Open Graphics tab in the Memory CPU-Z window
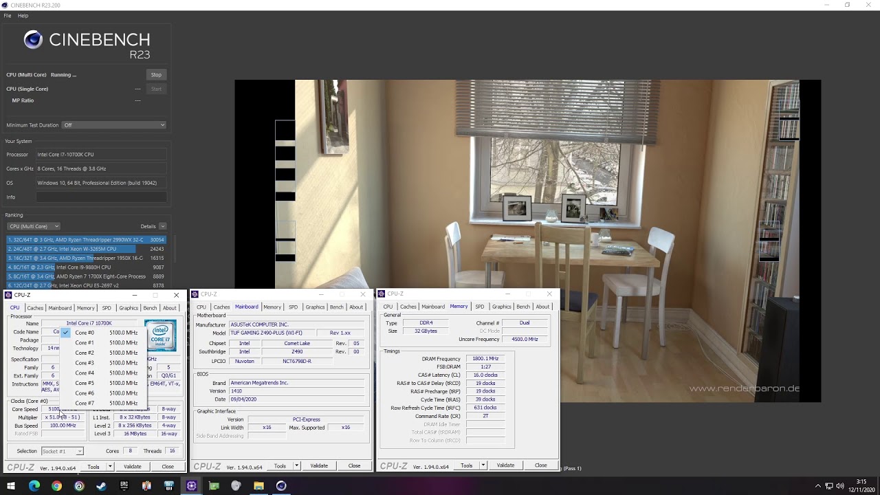The image size is (880, 495). [x=501, y=307]
